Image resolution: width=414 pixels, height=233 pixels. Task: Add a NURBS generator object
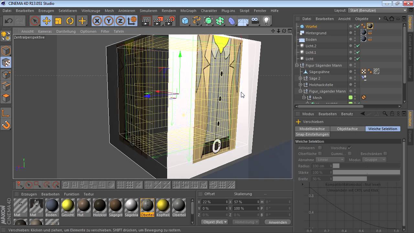point(209,21)
